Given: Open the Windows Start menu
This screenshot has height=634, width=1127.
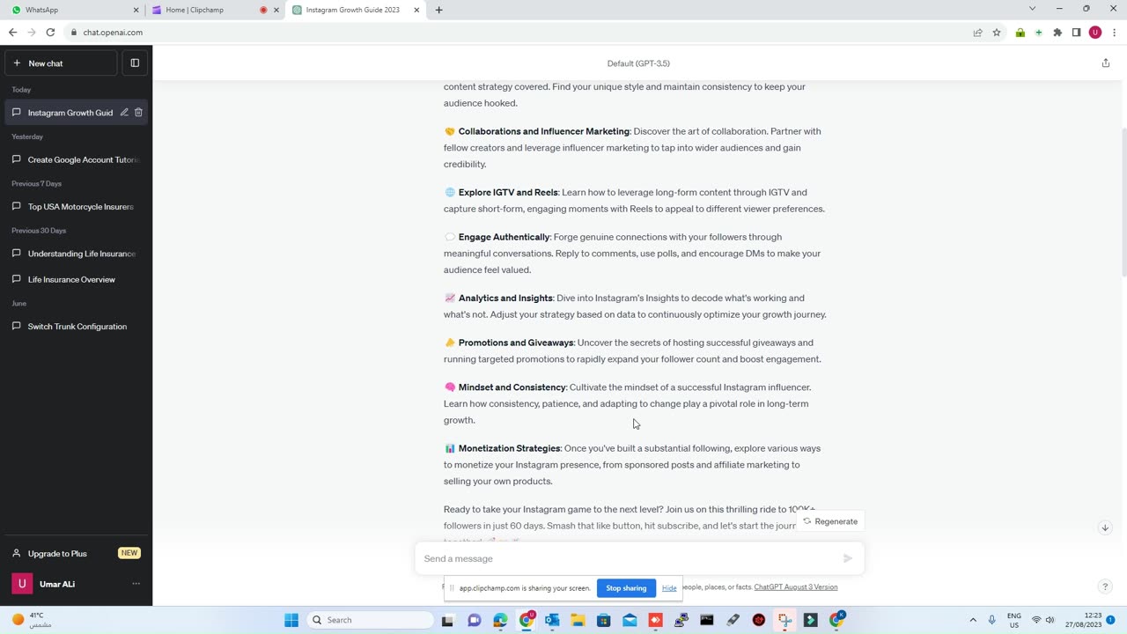Looking at the screenshot, I should tap(291, 620).
